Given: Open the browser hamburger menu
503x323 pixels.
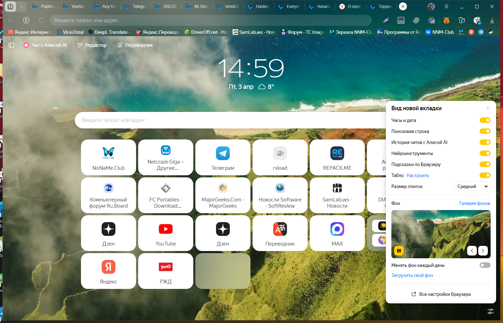Looking at the screenshot, I should pyautogui.click(x=446, y=7).
